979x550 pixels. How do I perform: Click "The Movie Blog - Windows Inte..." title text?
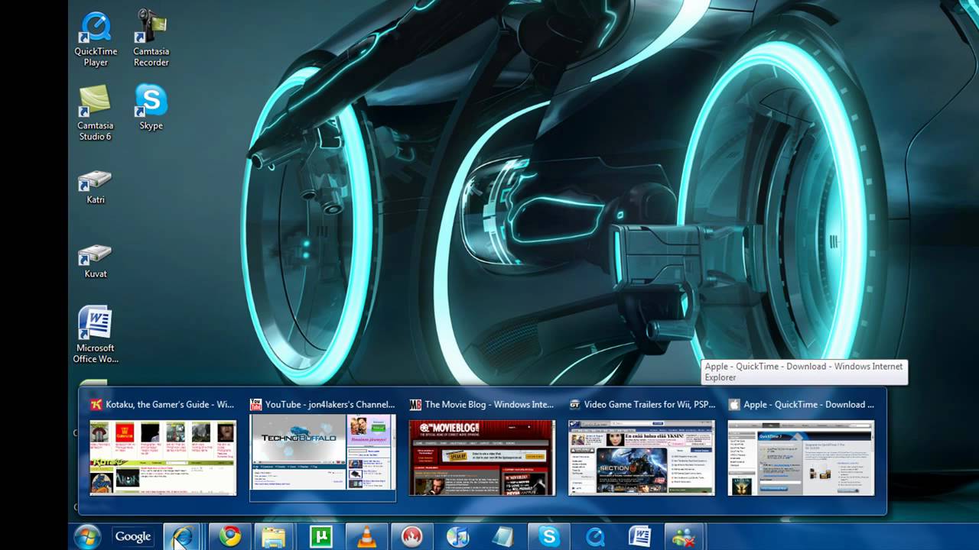click(489, 405)
